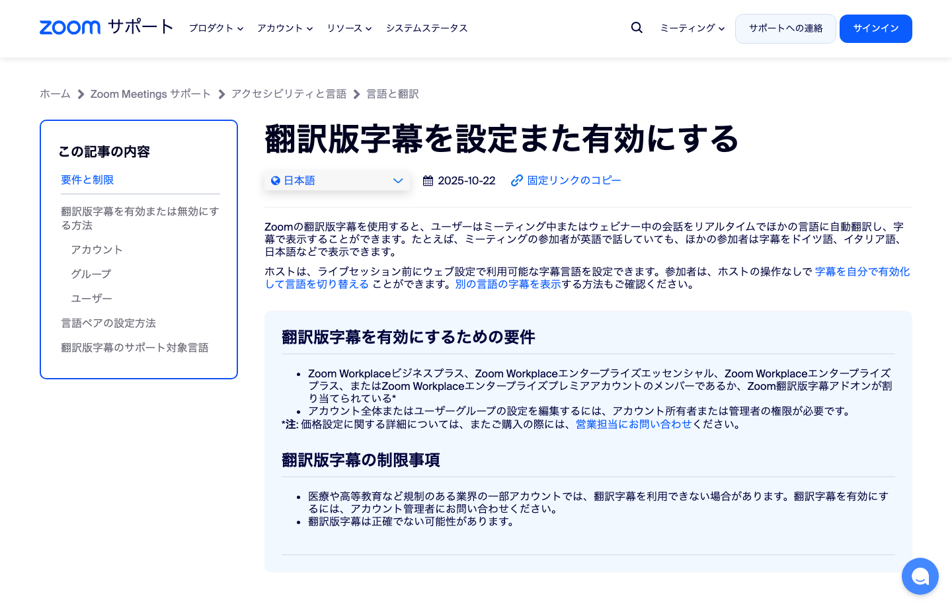Click the Zoom logo in header

[70, 27]
